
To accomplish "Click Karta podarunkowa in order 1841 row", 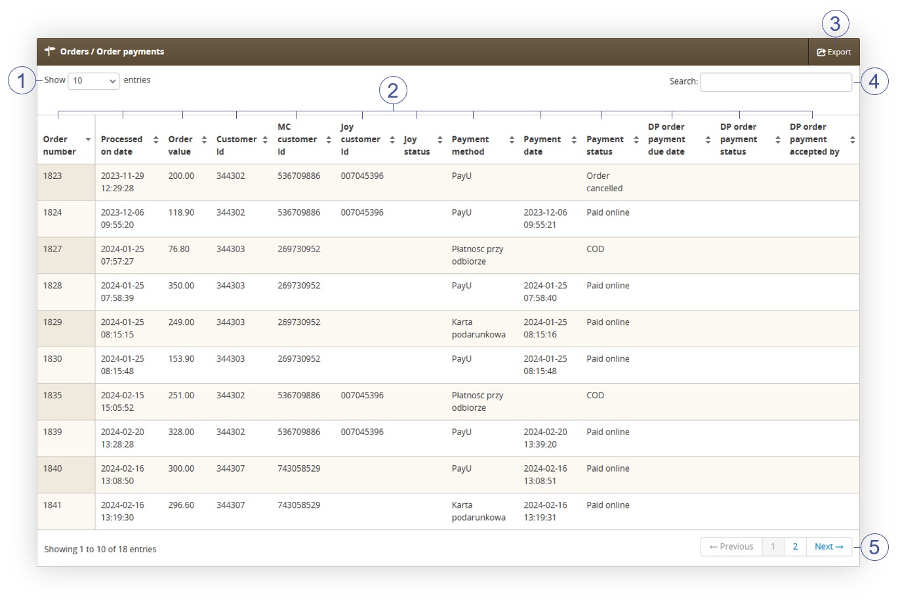I will point(478,511).
